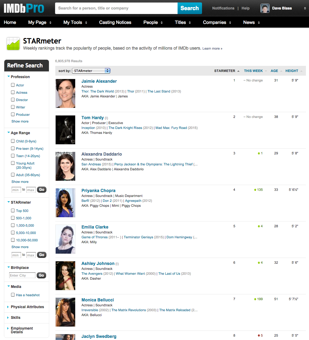Click the IMDbPro logo
This screenshot has height=340, width=309.
pos(24,8)
